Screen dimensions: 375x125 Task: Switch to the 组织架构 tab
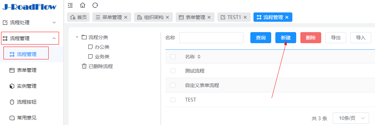tap(153, 17)
